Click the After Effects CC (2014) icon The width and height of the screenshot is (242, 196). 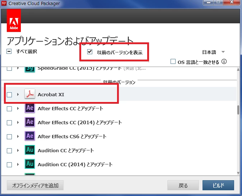30,122
